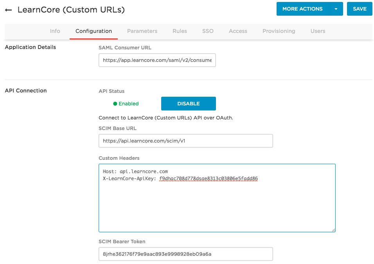View the Users tab

pos(318,31)
